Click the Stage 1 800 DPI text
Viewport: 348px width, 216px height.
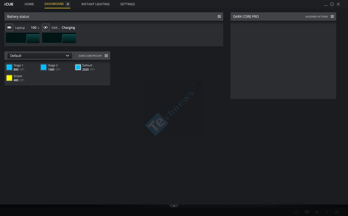pos(19,67)
